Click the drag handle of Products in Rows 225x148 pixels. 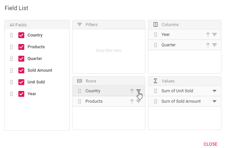[x=79, y=101]
